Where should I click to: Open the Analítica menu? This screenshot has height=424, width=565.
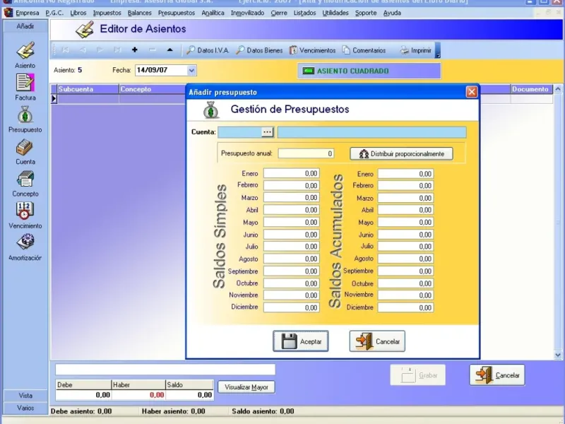click(x=213, y=13)
